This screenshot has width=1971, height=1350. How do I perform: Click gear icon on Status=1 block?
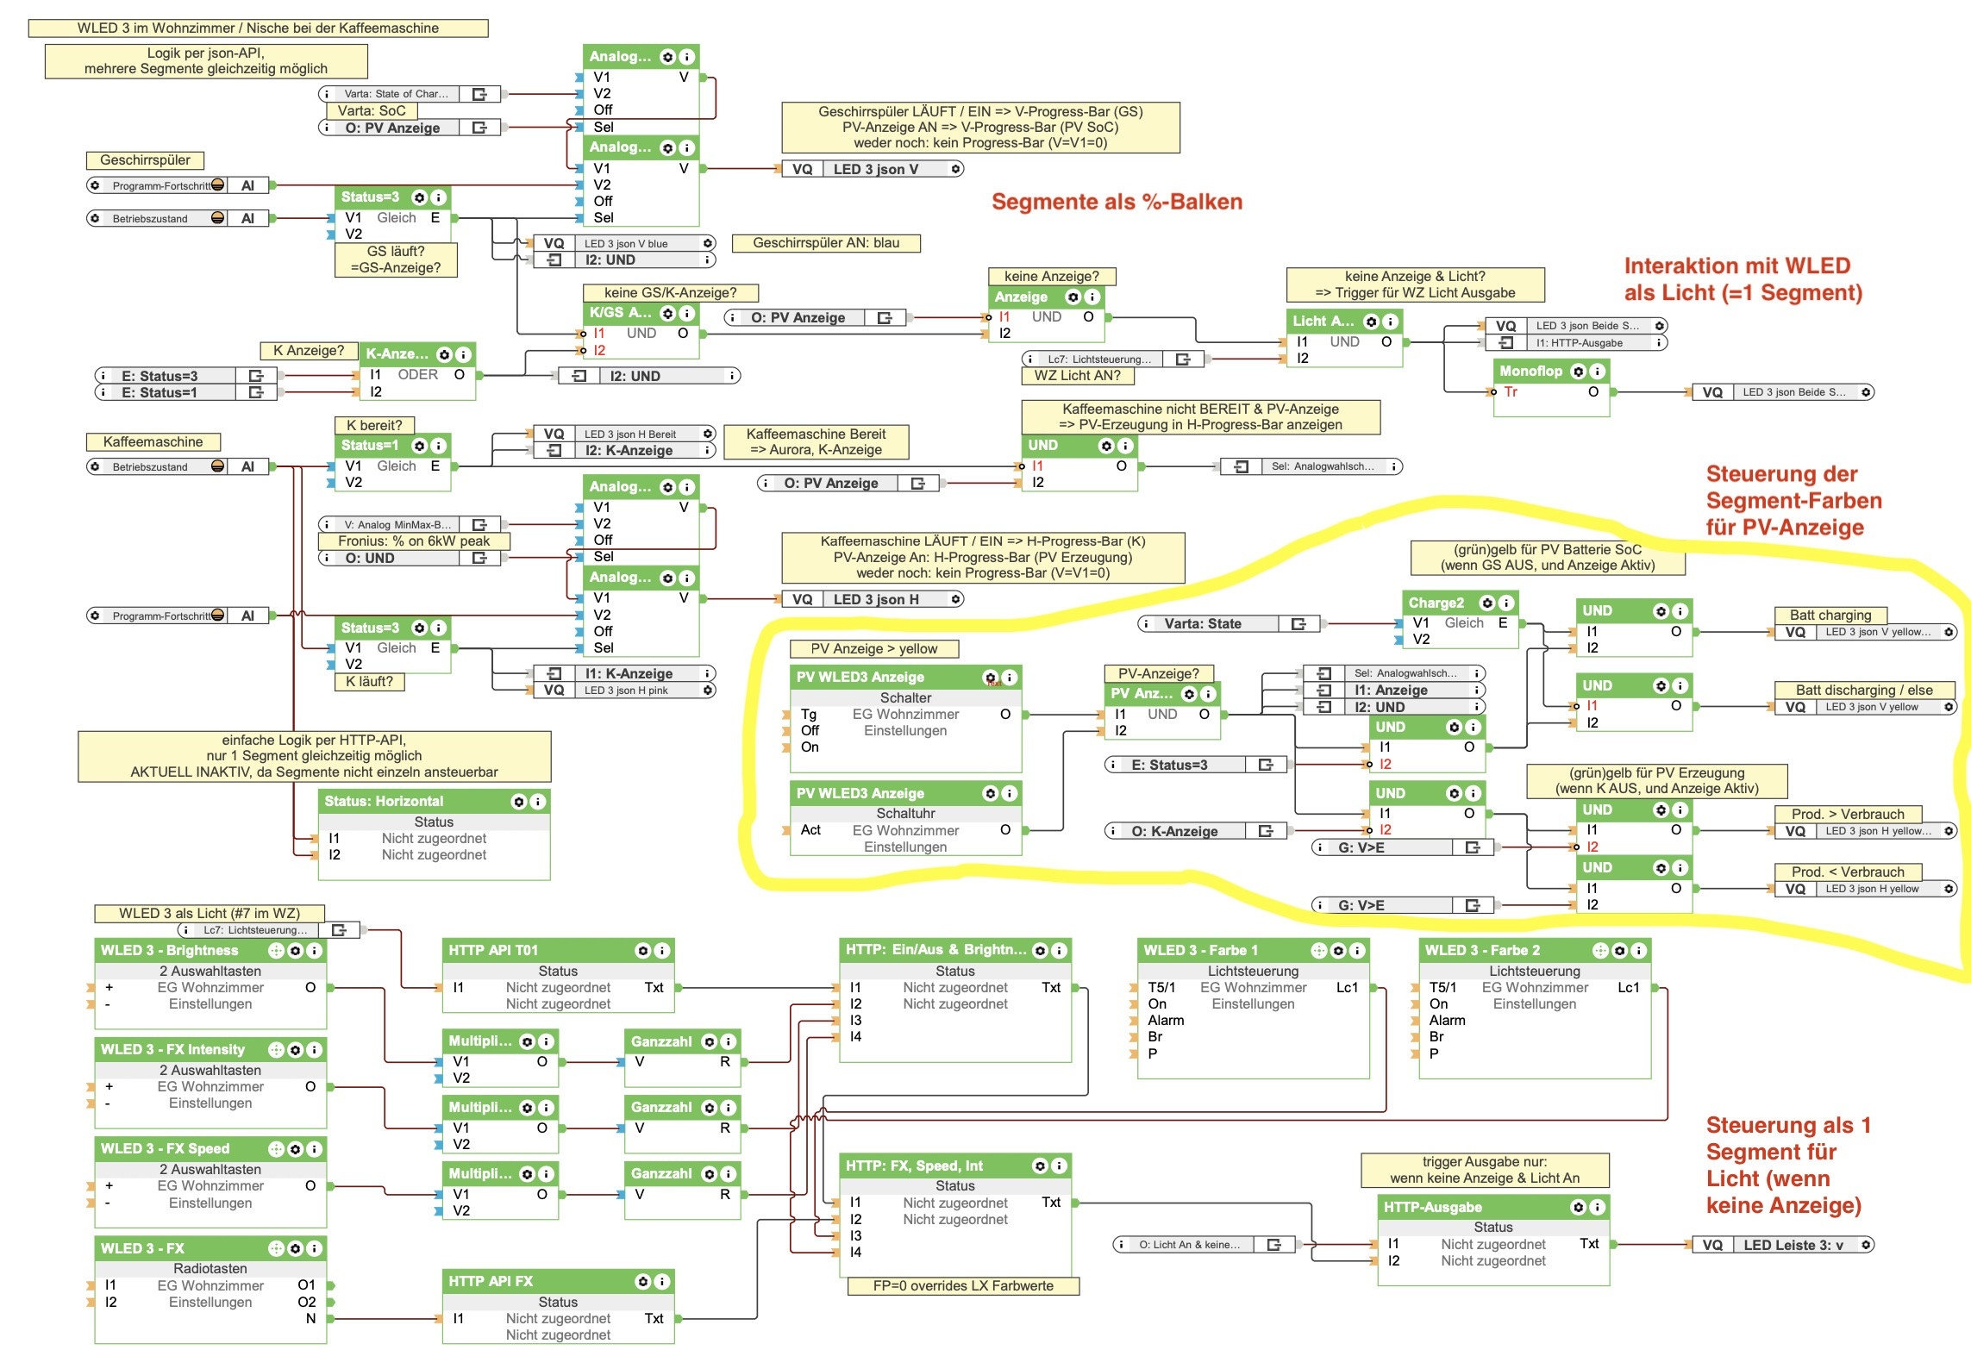(x=419, y=446)
